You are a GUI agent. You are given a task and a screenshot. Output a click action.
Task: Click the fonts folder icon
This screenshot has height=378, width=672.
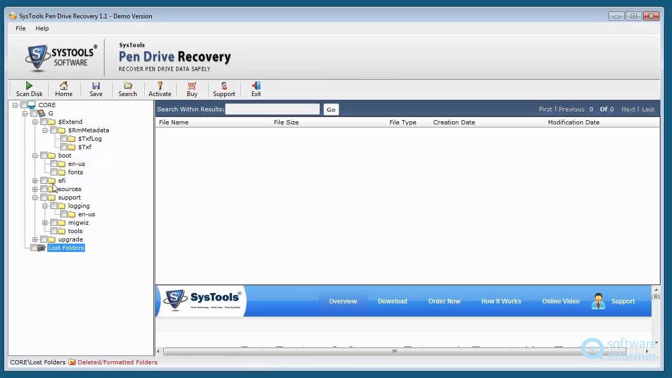tap(61, 172)
